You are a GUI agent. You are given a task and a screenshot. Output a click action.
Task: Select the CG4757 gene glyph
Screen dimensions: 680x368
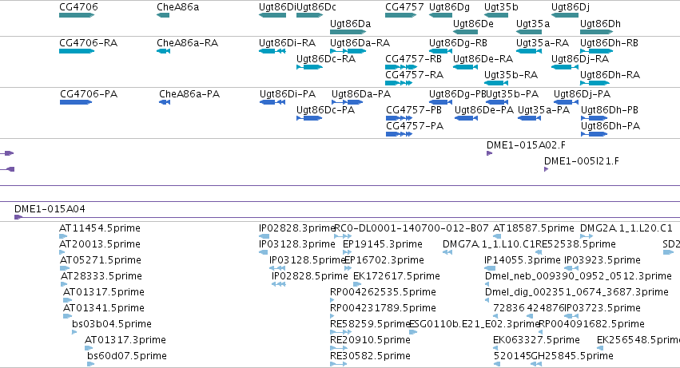point(400,15)
